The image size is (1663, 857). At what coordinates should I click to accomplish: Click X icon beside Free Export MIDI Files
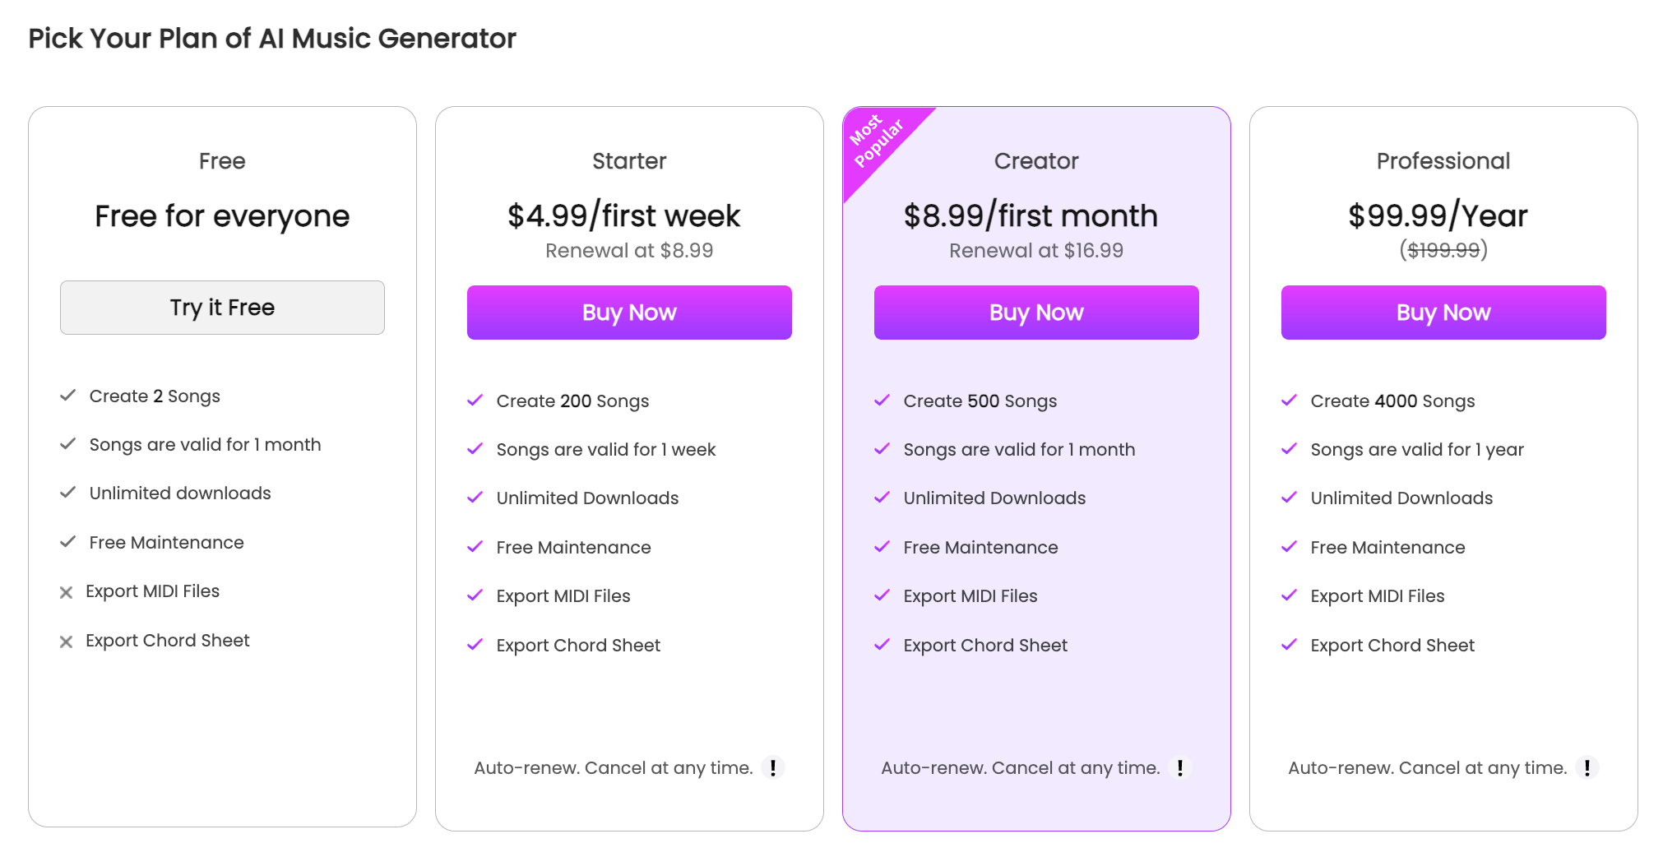pos(67,592)
